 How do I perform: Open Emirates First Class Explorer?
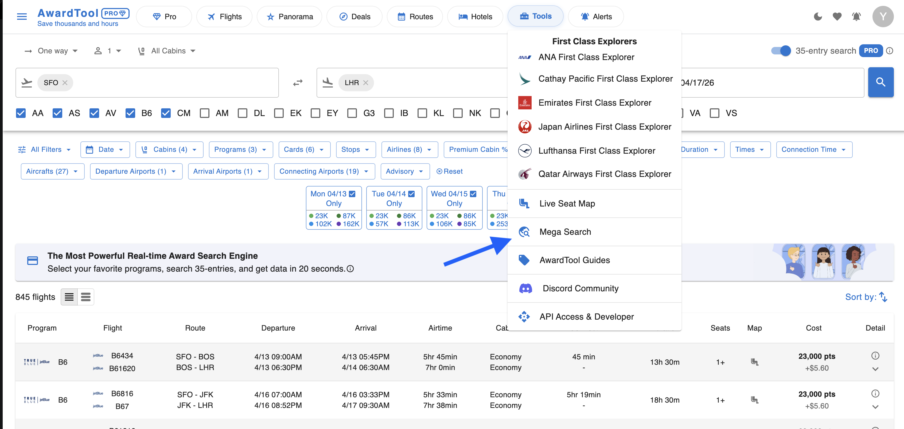pos(594,103)
